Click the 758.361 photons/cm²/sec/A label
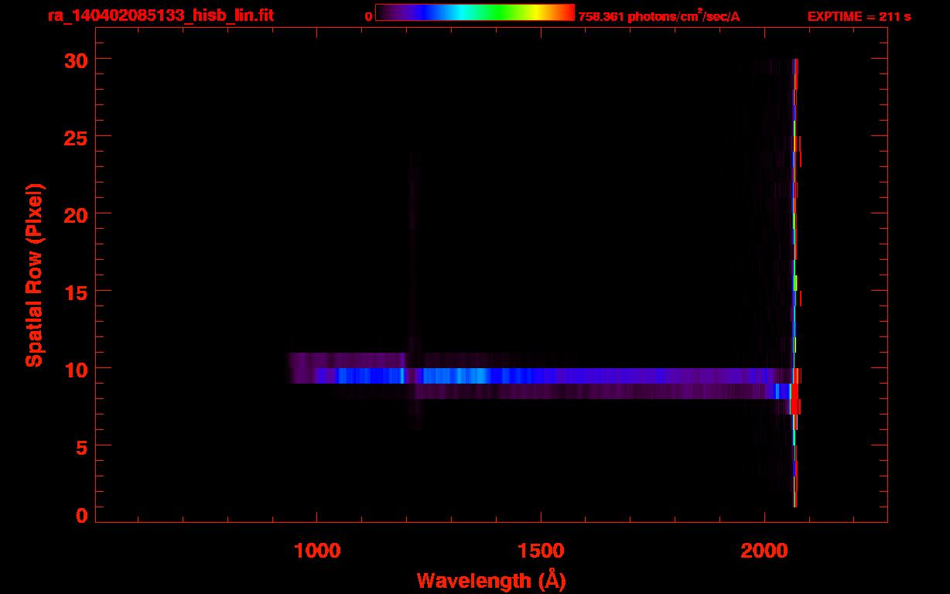The height and width of the screenshot is (594, 950). click(659, 16)
